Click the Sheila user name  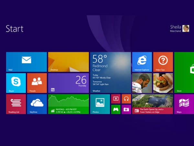coord(176,27)
